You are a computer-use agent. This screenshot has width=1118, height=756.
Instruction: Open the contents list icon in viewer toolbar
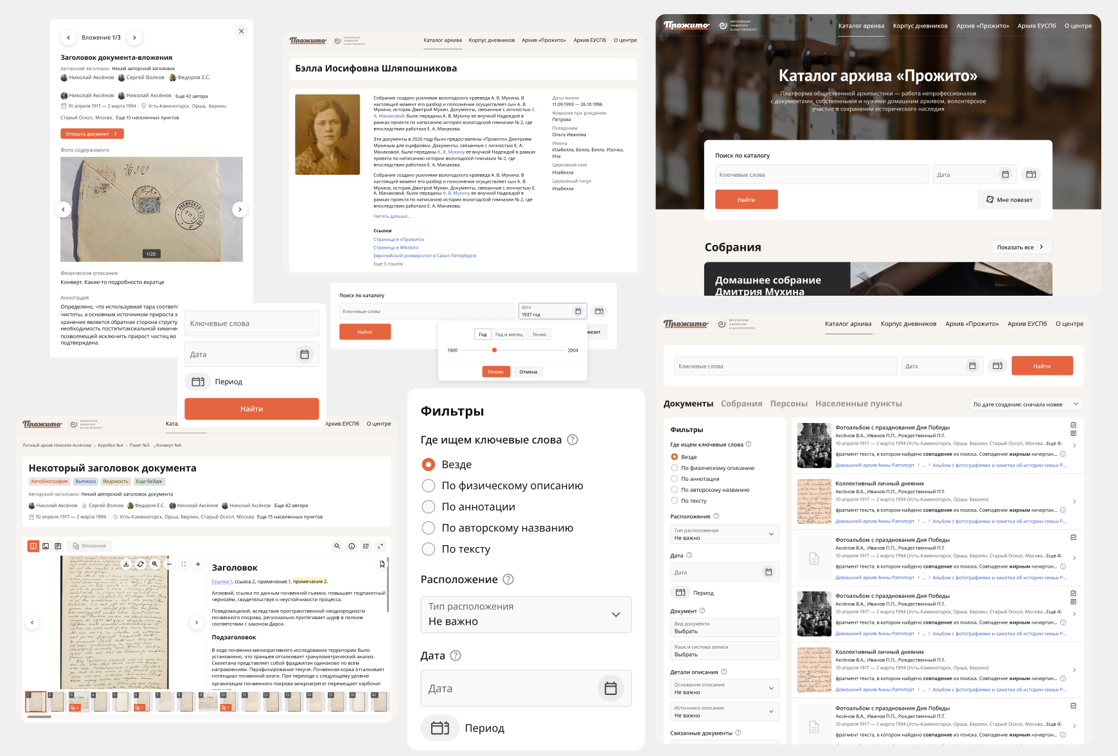[x=366, y=545]
